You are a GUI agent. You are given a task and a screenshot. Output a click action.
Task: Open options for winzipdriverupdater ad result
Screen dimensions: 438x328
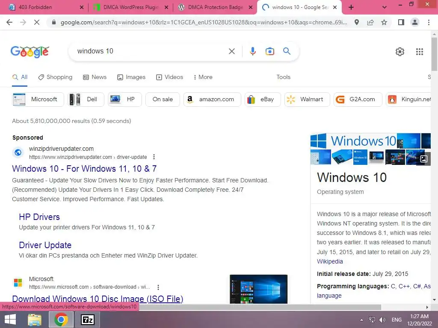[154, 157]
